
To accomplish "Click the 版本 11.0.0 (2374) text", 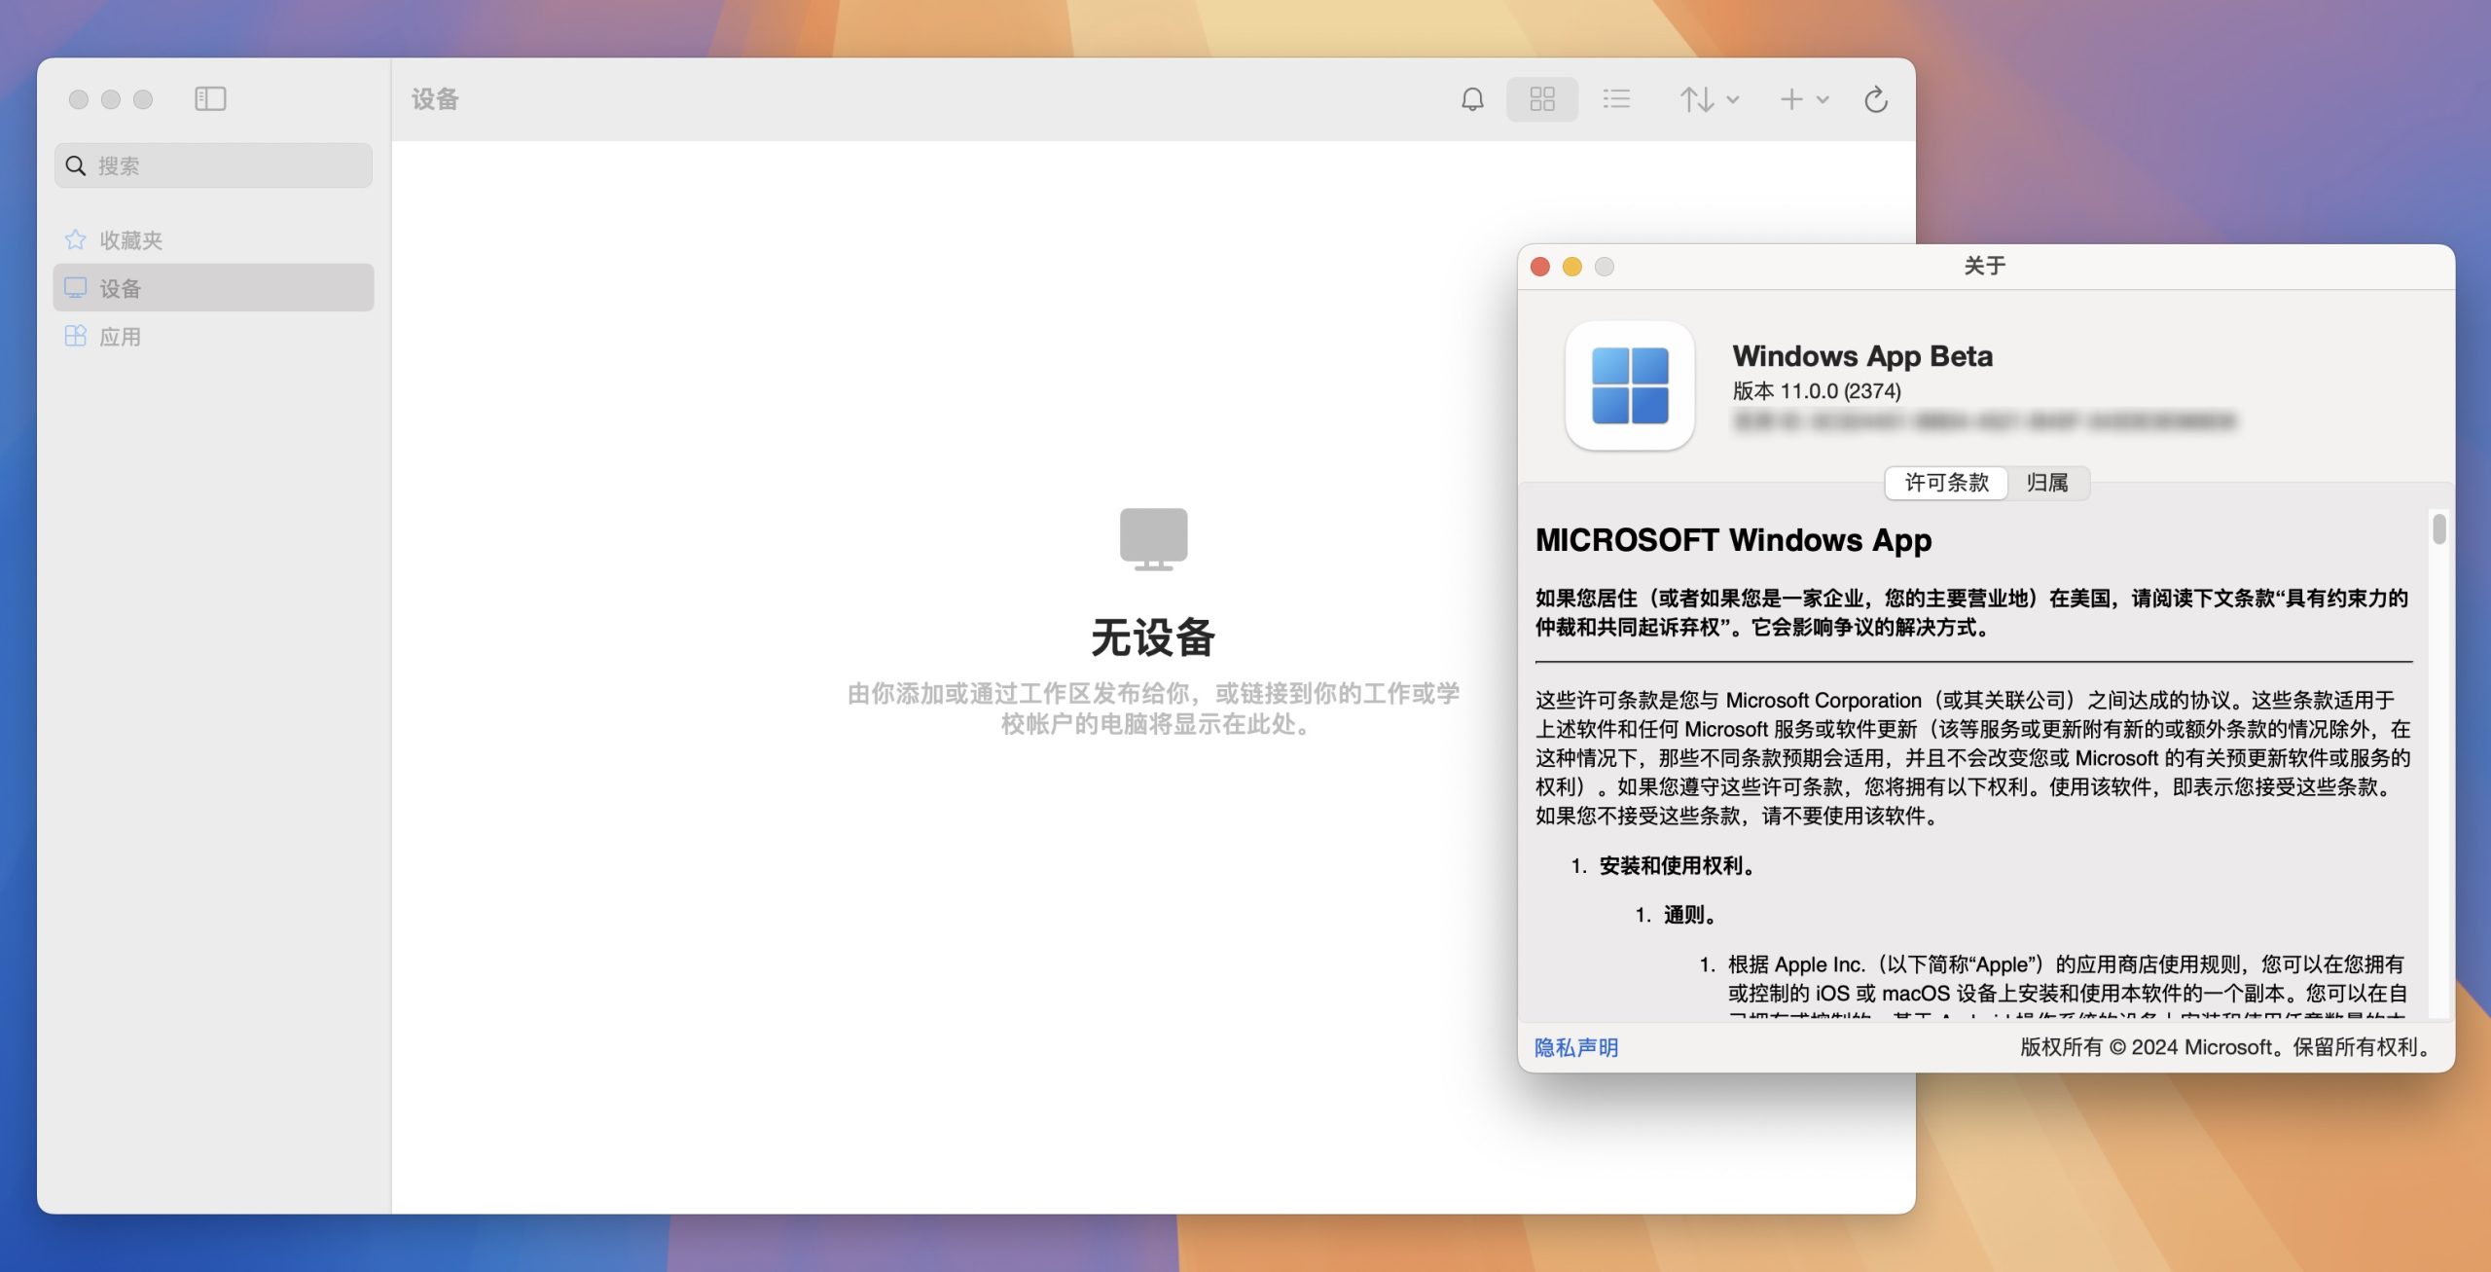I will 1817,391.
